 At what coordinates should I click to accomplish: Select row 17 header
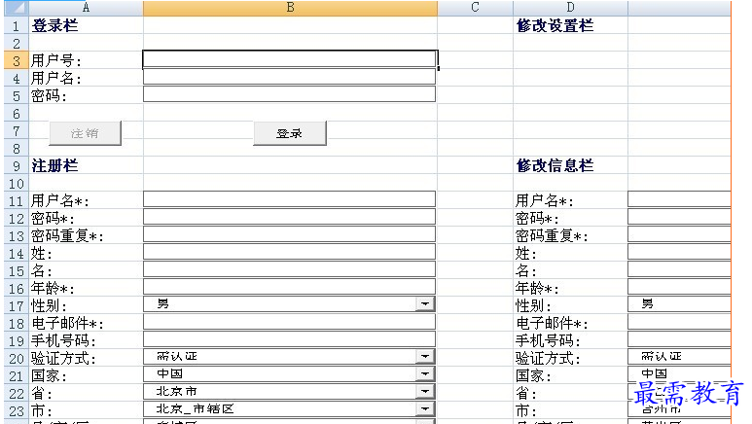click(17, 306)
